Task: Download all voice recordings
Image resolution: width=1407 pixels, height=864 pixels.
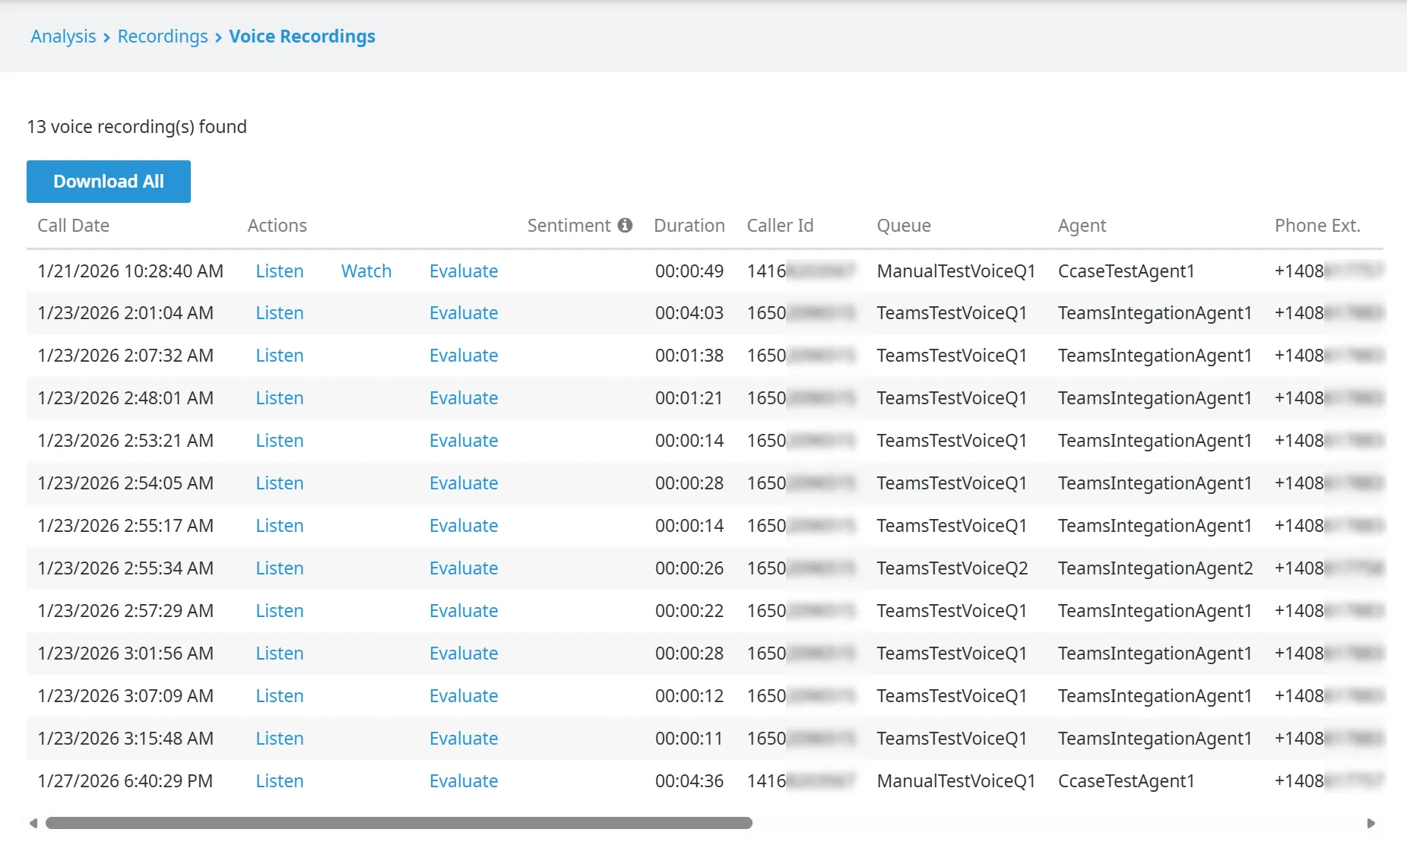Action: (109, 182)
